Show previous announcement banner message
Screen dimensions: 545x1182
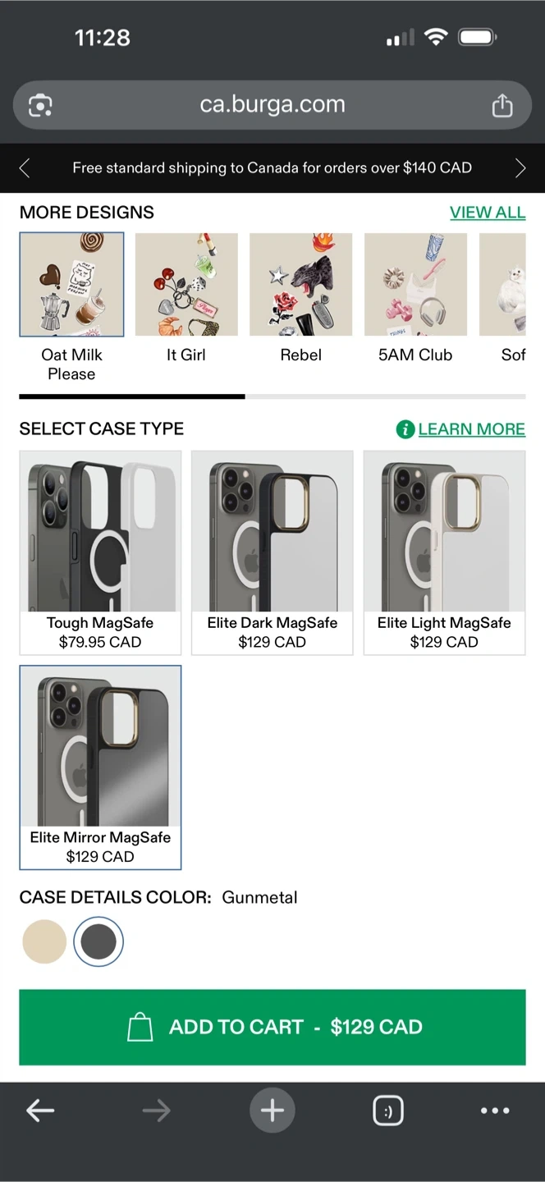point(25,168)
